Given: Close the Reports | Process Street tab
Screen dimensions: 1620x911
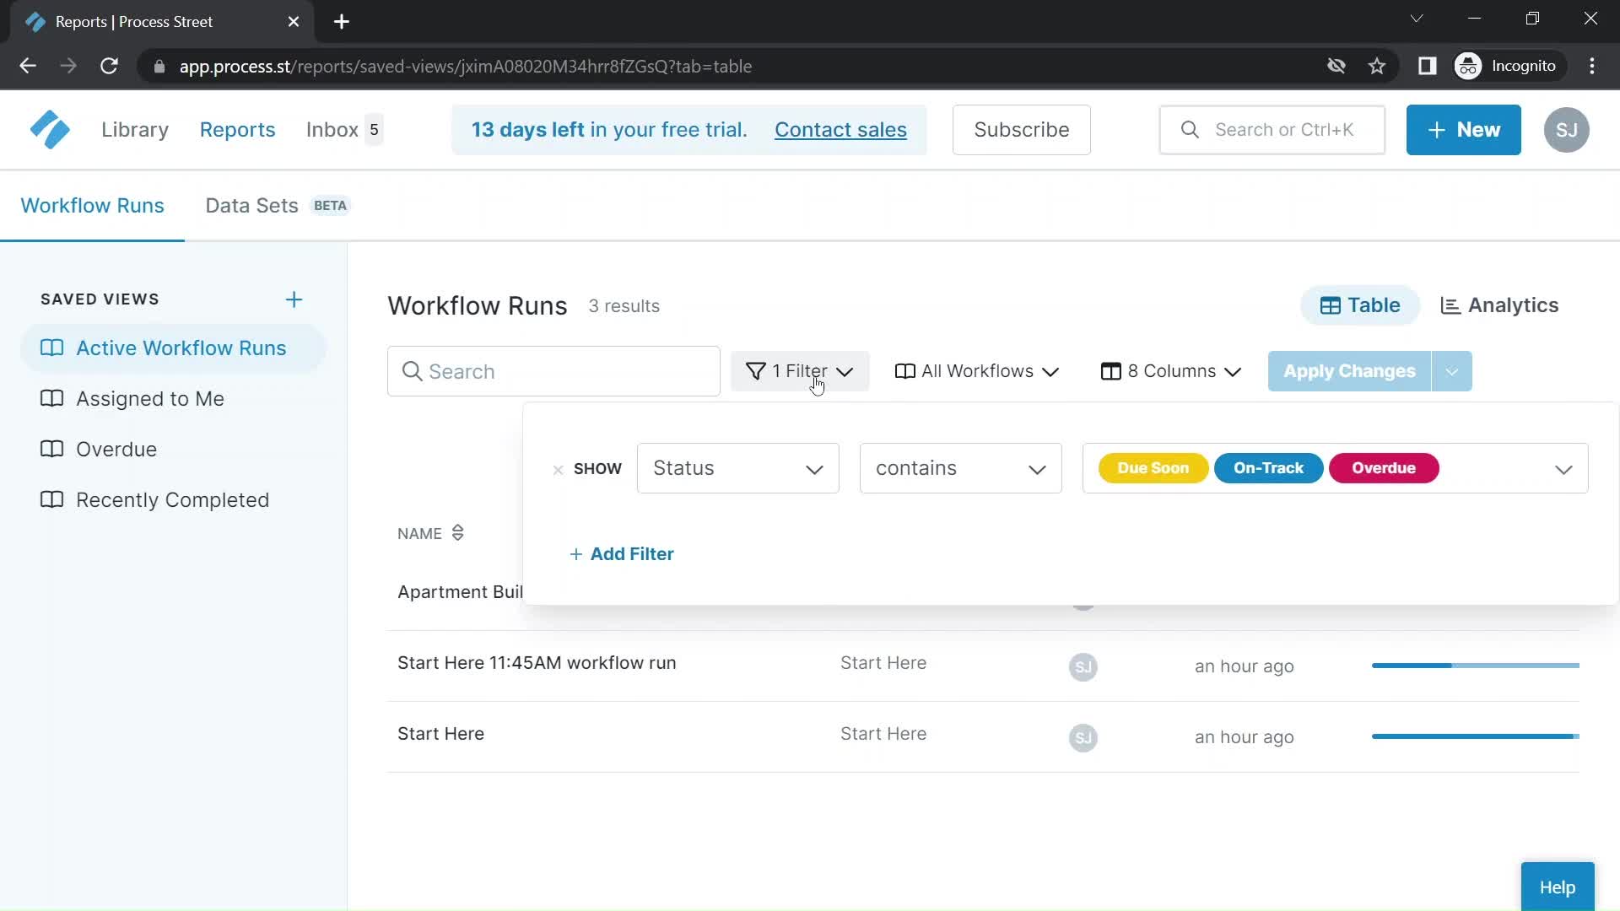Looking at the screenshot, I should click(x=294, y=22).
